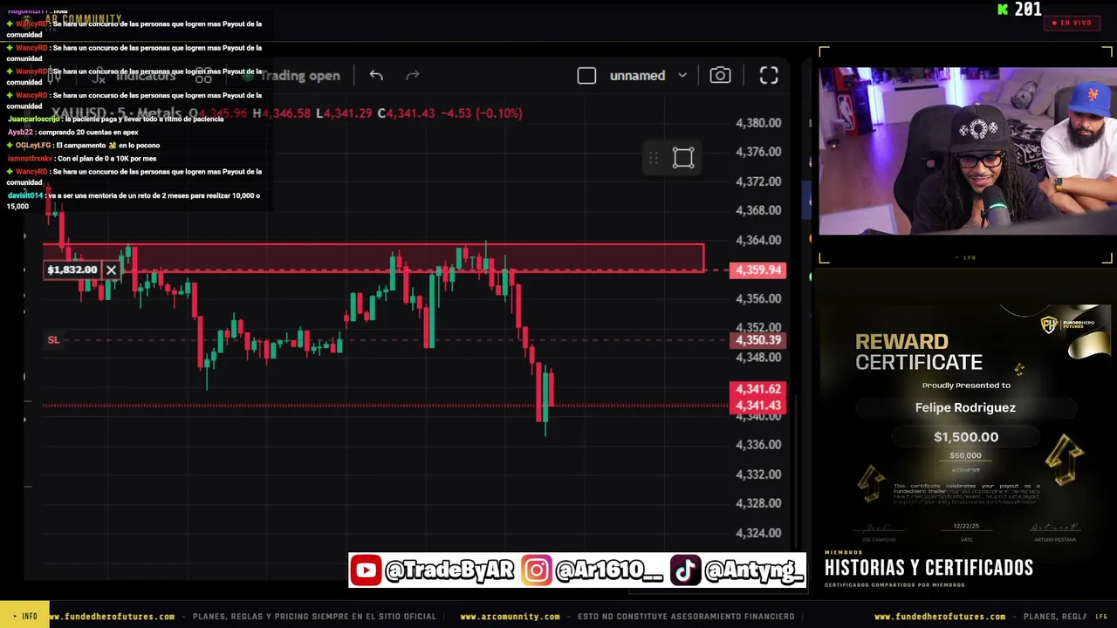Select the SL stop-loss label
The image size is (1117, 628).
pos(53,339)
